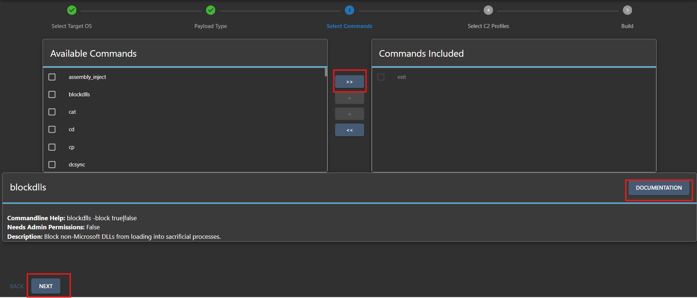Viewport: 697px width, 298px height.
Task: Click the 'Commands Included' panel heading
Action: (421, 53)
